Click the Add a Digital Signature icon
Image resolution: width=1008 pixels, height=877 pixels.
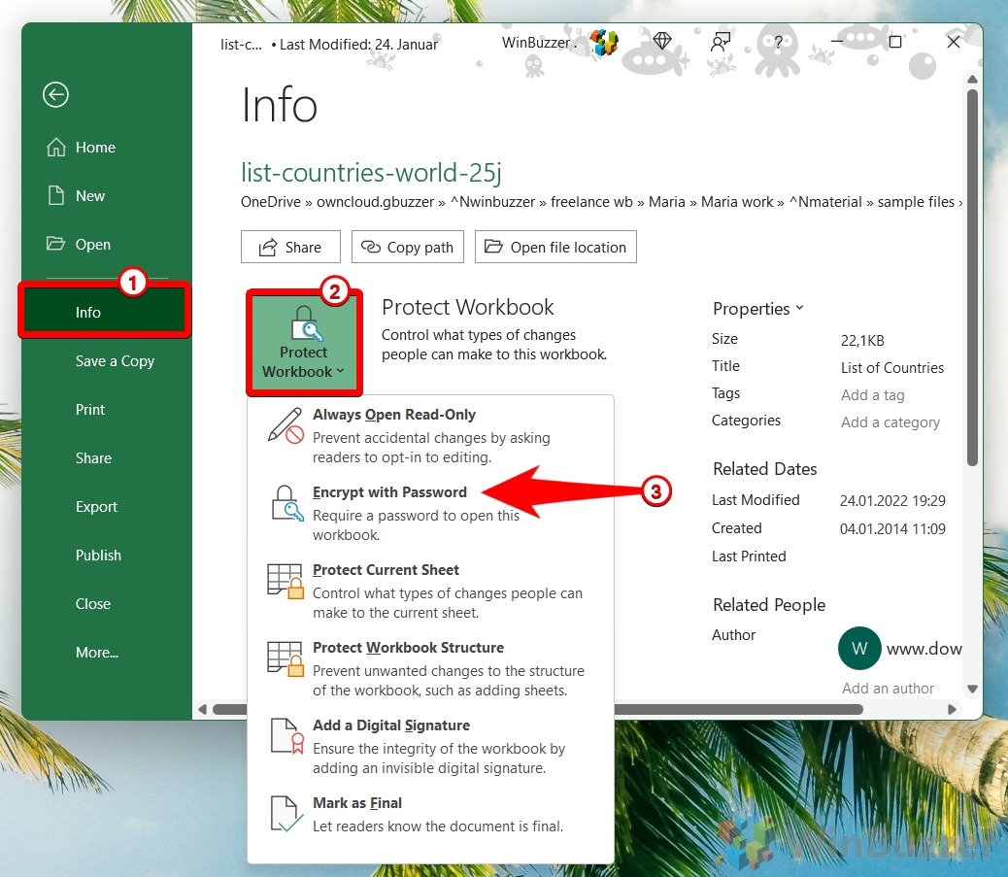[286, 737]
